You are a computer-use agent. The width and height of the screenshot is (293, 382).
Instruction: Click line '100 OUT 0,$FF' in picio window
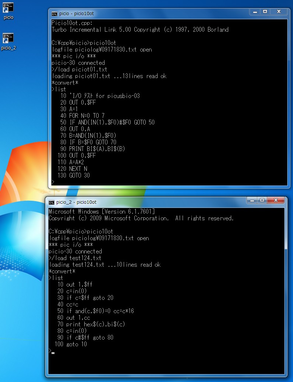coord(77,155)
